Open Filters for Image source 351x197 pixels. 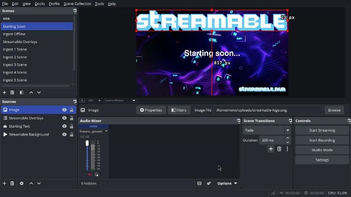(179, 110)
